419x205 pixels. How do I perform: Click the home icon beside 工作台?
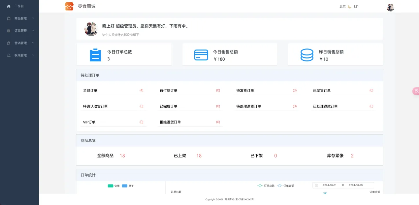[9, 6]
